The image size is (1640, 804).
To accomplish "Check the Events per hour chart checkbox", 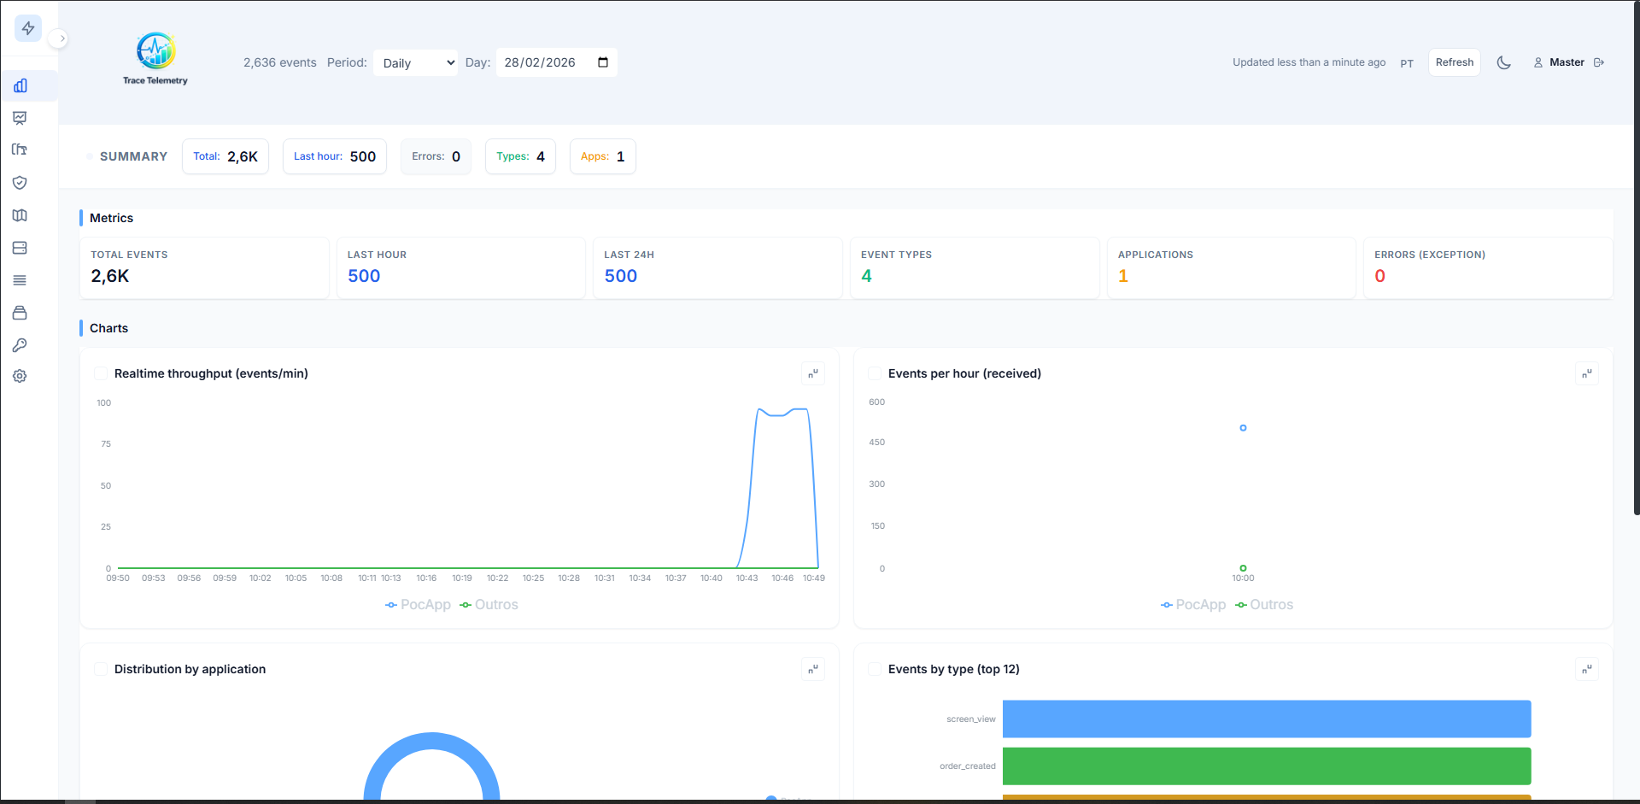I will coord(875,373).
